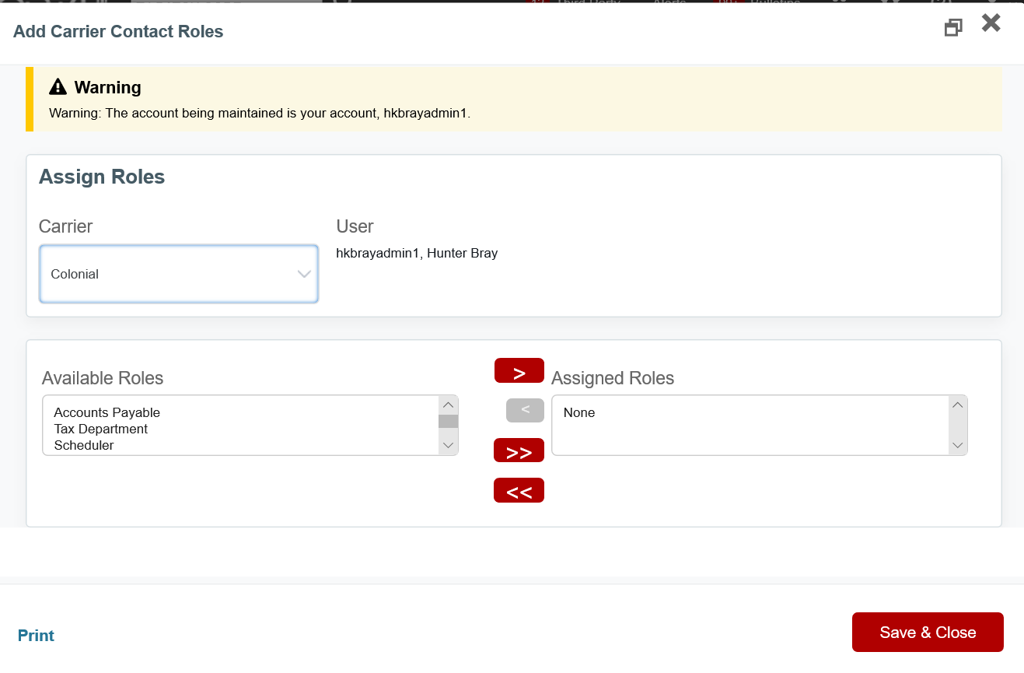Viewport: 1024px width, 673px height.
Task: Click the single right-arrow transfer icon
Action: click(x=519, y=370)
